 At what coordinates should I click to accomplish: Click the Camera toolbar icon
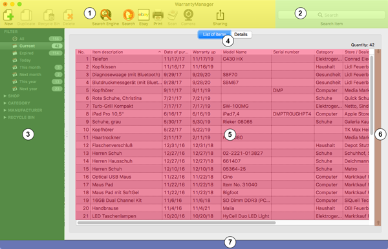point(188,15)
